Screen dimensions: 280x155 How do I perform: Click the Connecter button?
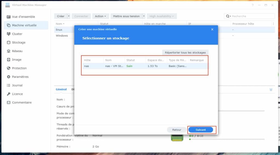(81, 16)
